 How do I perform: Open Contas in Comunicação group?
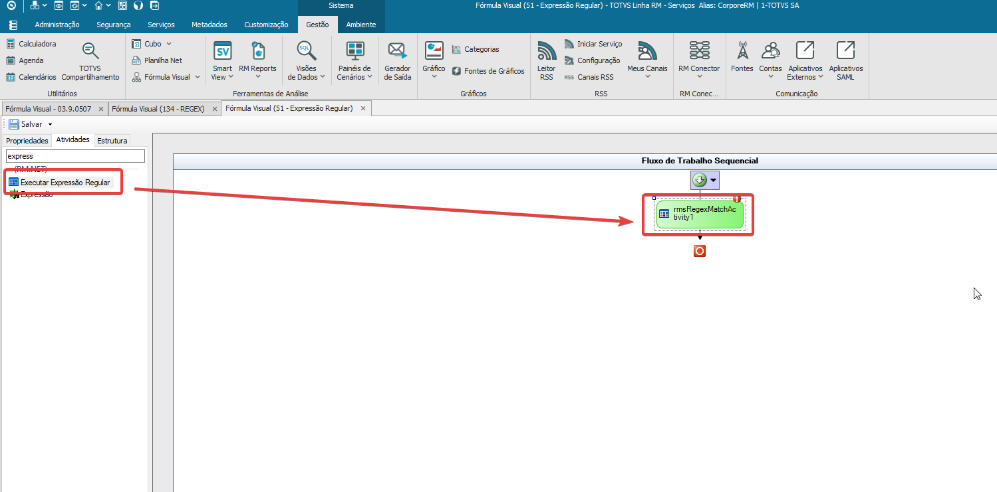click(x=771, y=61)
